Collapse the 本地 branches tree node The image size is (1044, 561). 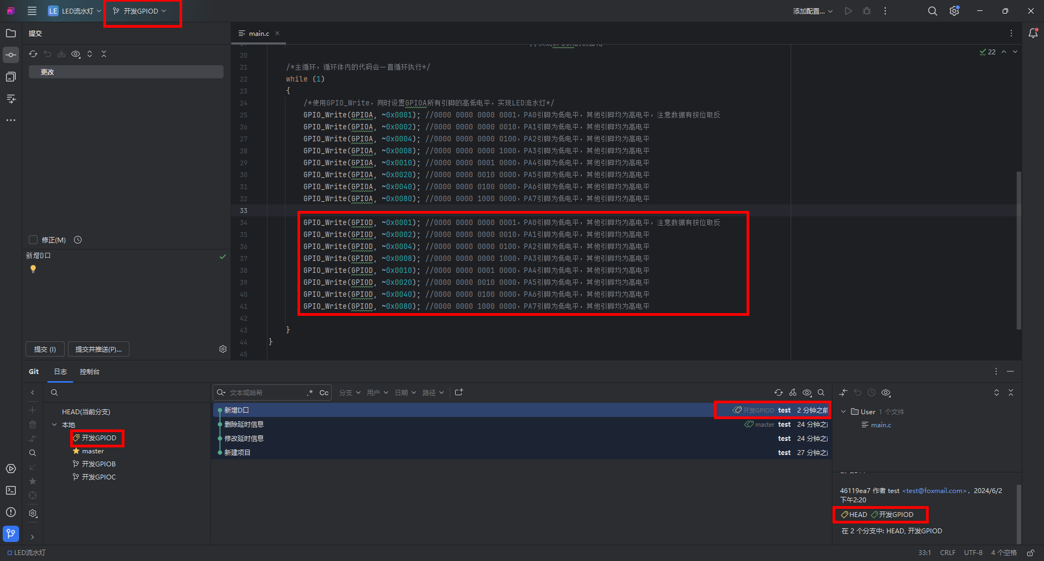pyautogui.click(x=54, y=425)
